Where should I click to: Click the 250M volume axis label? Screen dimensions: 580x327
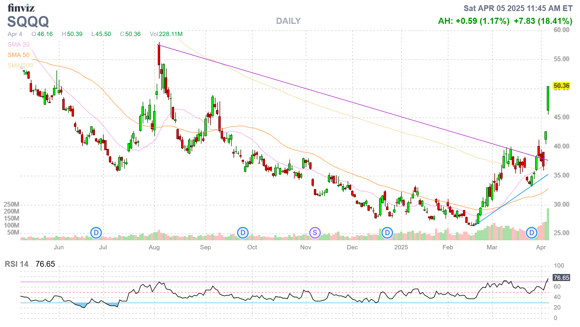11,205
